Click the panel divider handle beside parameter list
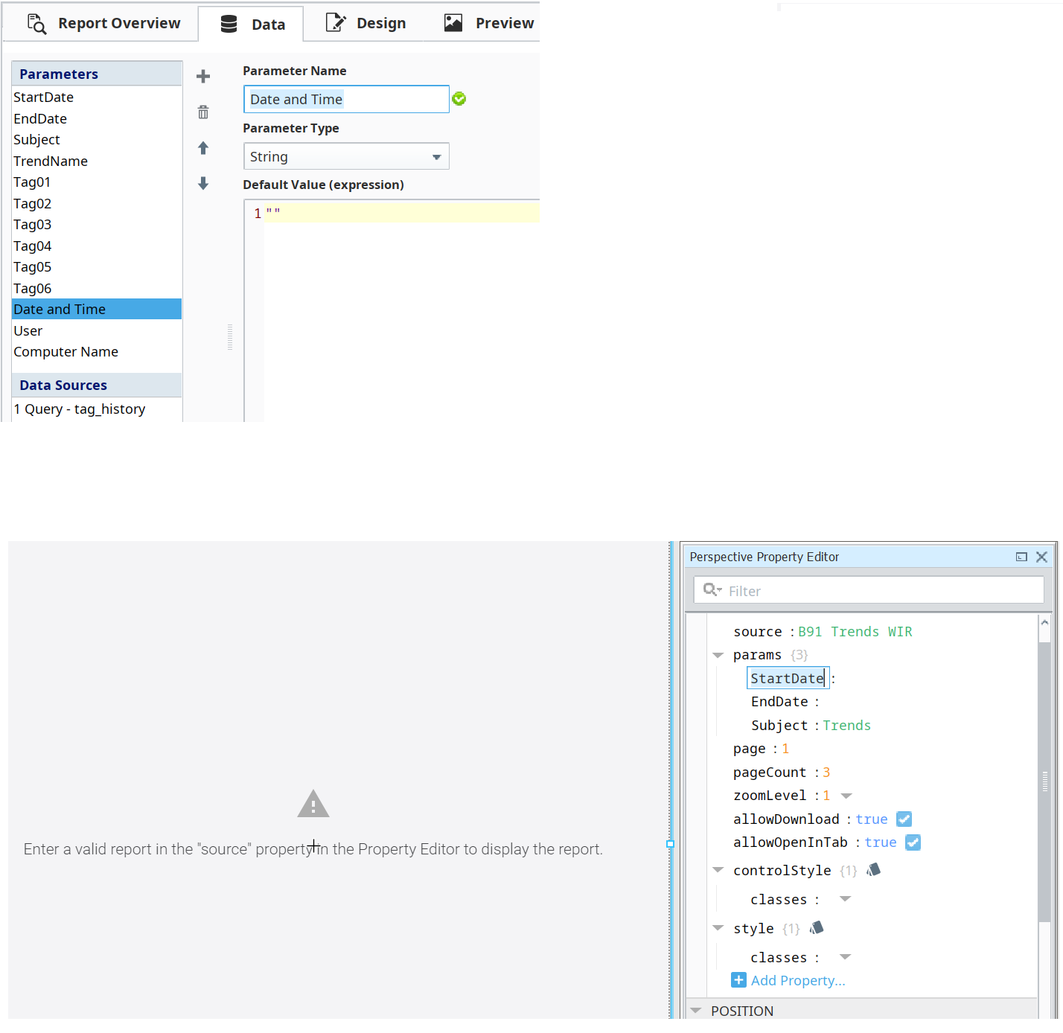The height and width of the screenshot is (1033, 1063). (230, 336)
